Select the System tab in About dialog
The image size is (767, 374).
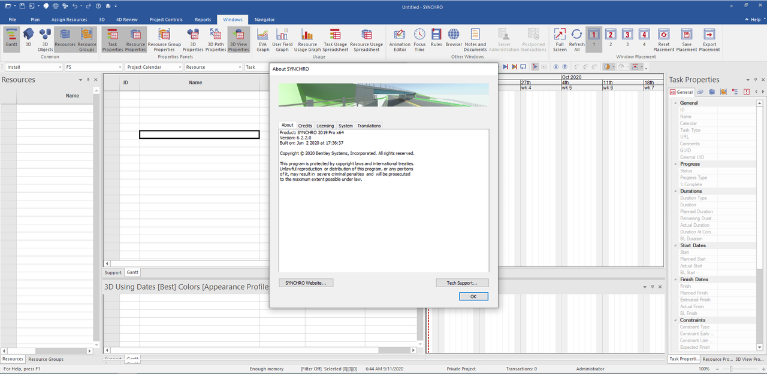pos(346,126)
